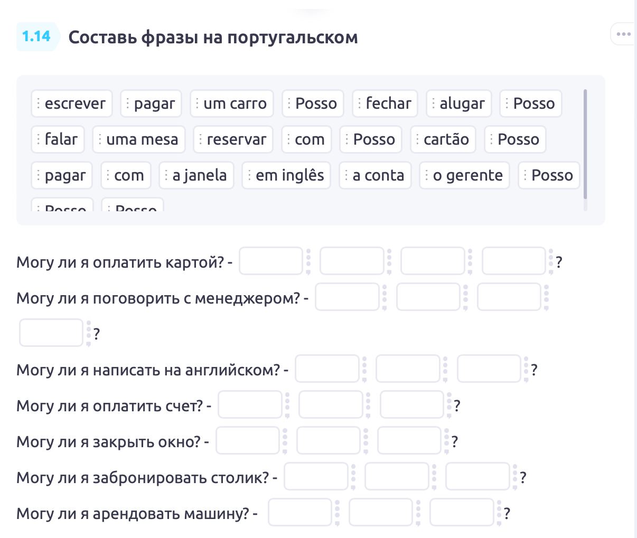Open the three-dots options menu
Viewport: 637px width, 538px height.
(x=623, y=34)
